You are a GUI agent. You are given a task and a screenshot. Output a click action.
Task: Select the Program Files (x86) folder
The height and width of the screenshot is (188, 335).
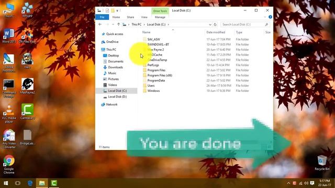point(160,75)
